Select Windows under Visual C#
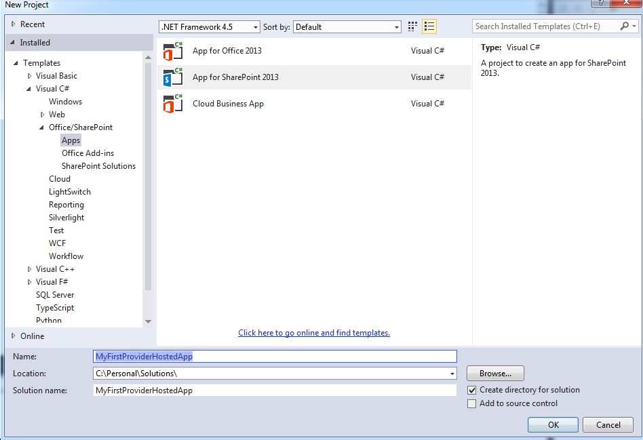The width and height of the screenshot is (643, 440). tap(65, 102)
